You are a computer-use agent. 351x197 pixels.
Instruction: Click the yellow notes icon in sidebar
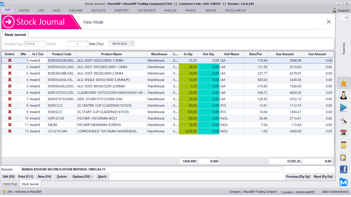(344, 145)
